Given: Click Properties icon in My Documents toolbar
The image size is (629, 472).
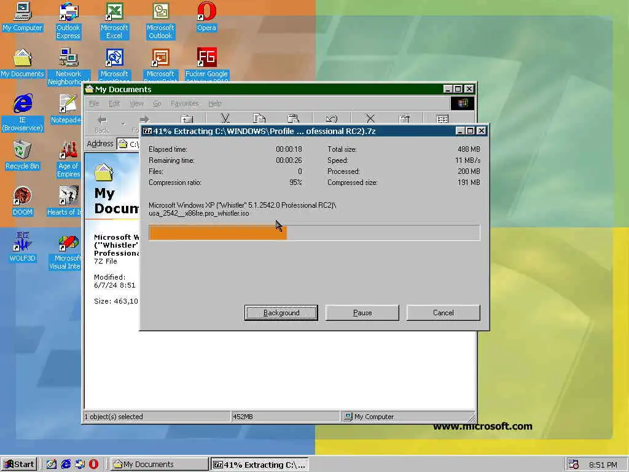Looking at the screenshot, I should (404, 119).
